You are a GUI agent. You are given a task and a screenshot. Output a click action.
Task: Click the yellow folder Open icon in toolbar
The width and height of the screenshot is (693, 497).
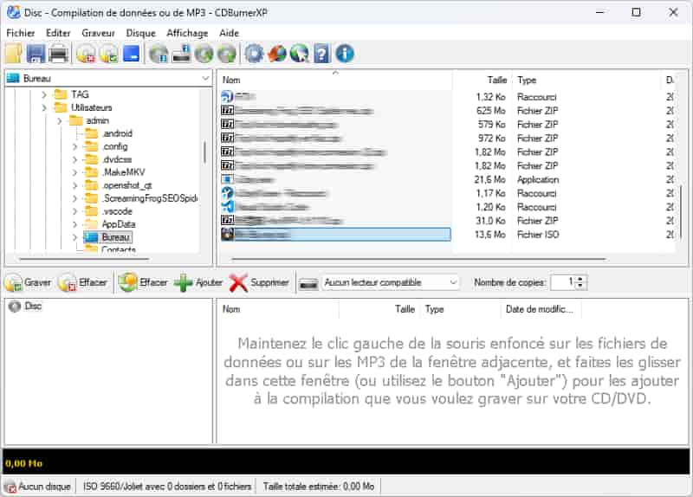coord(13,54)
